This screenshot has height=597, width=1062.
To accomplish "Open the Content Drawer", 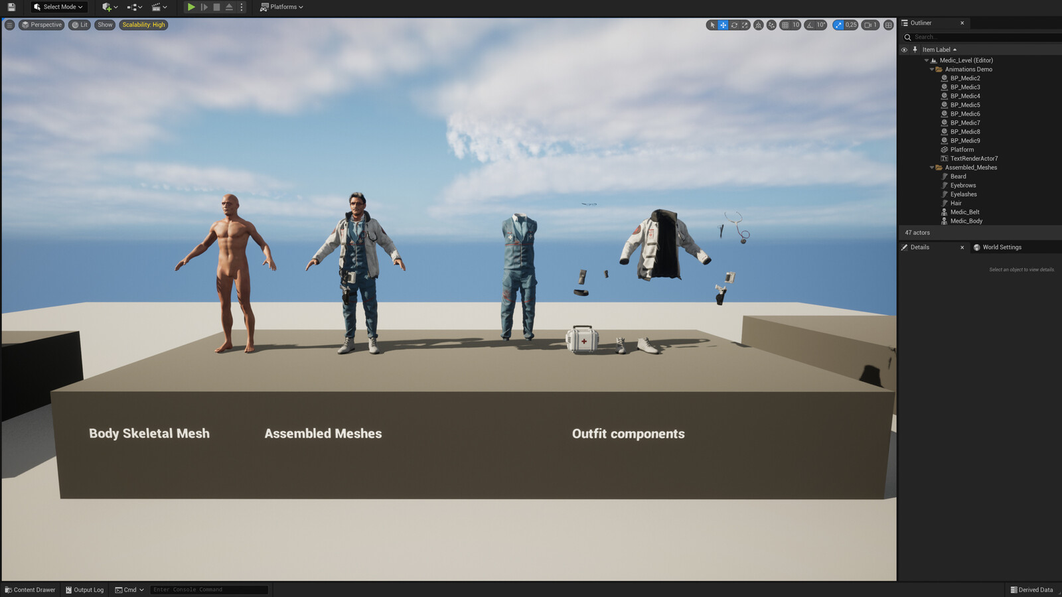I will [x=30, y=590].
